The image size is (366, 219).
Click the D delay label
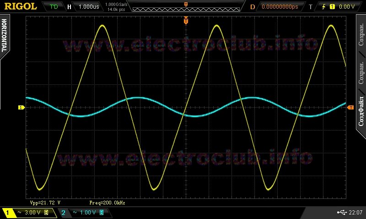pos(253,7)
